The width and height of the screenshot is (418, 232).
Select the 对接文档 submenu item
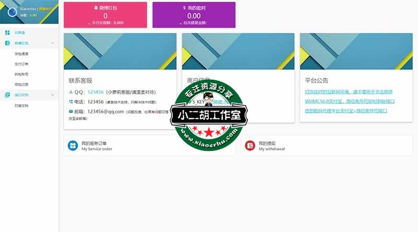point(21,105)
